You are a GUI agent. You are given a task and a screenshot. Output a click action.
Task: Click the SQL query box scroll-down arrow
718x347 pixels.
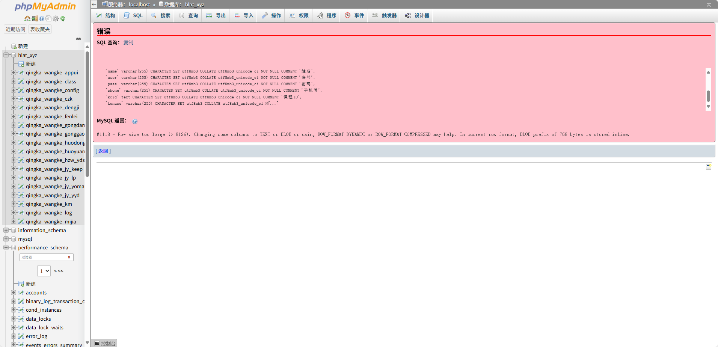click(x=708, y=107)
